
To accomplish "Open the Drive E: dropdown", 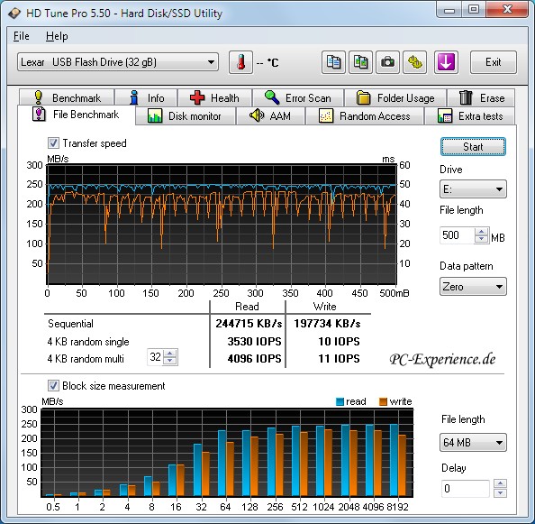I will [x=473, y=189].
